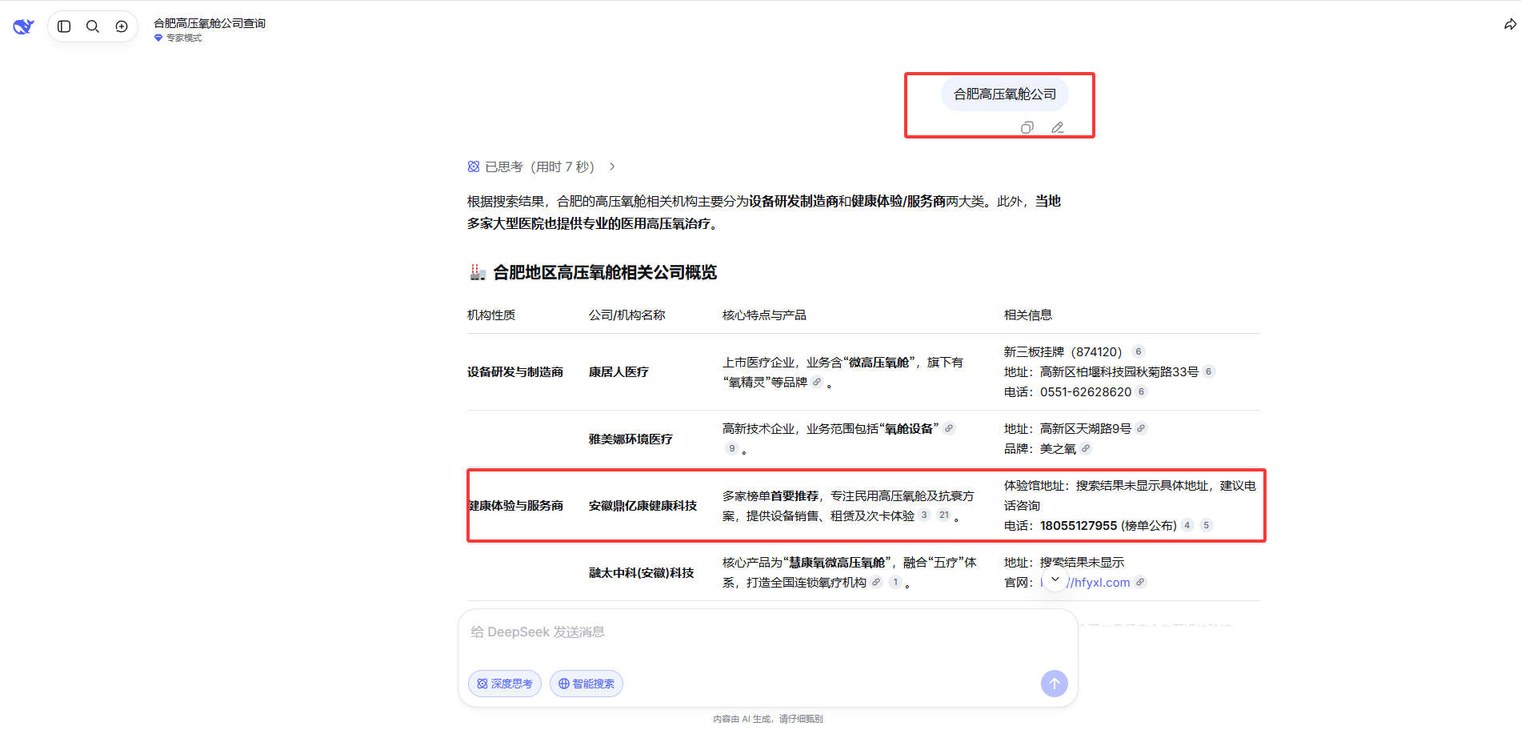Click the company name 融太中科(安徽)科技

[x=642, y=573]
